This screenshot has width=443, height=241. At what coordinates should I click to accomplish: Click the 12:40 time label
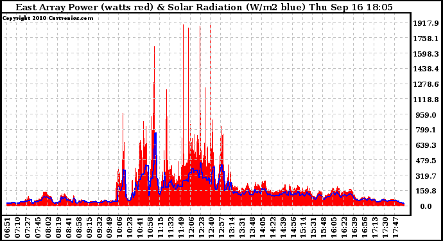coord(212,227)
